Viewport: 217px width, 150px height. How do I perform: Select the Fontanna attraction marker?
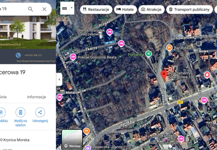tap(148, 54)
